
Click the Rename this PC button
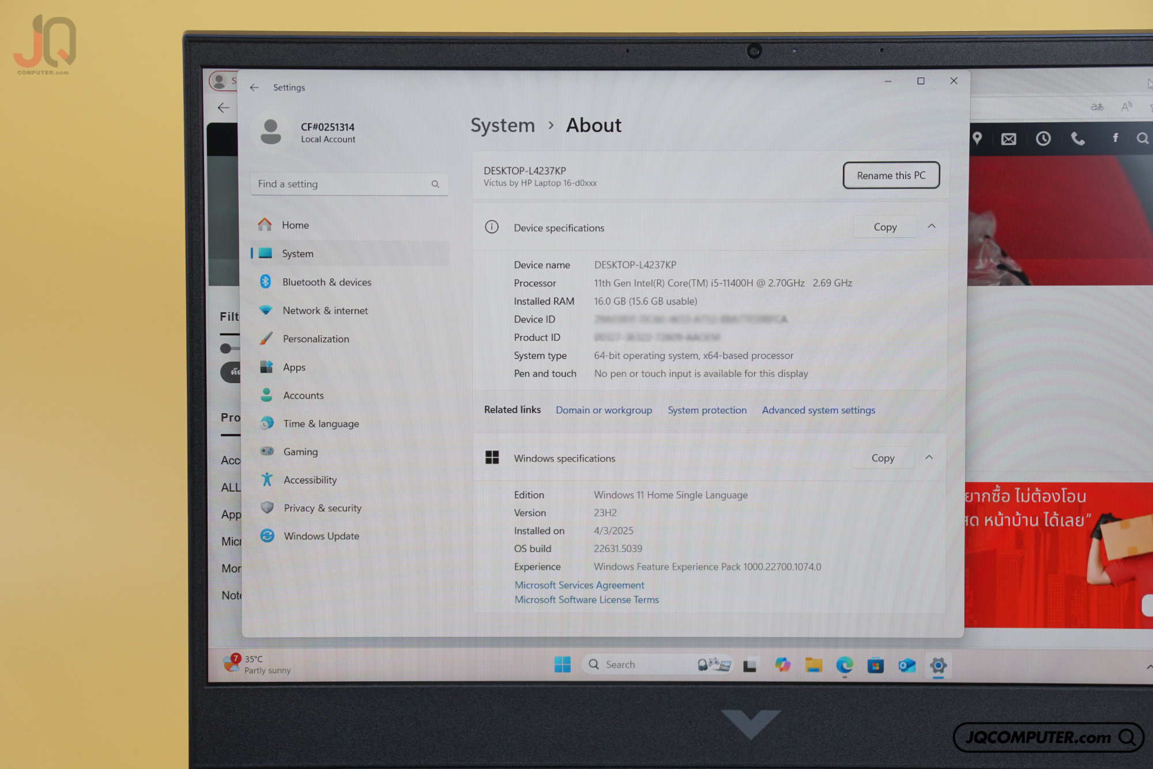(x=891, y=175)
